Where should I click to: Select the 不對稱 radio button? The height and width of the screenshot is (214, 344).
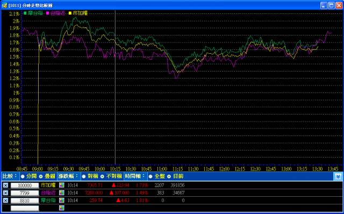click(x=102, y=176)
